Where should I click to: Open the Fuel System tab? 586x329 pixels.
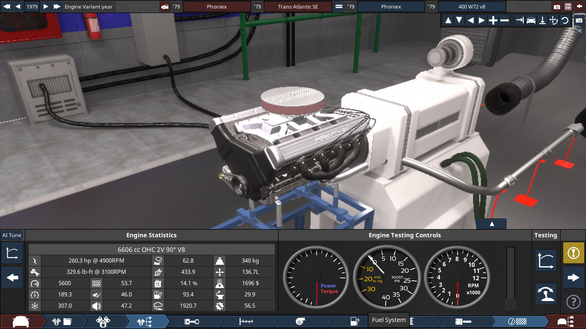[355, 321]
